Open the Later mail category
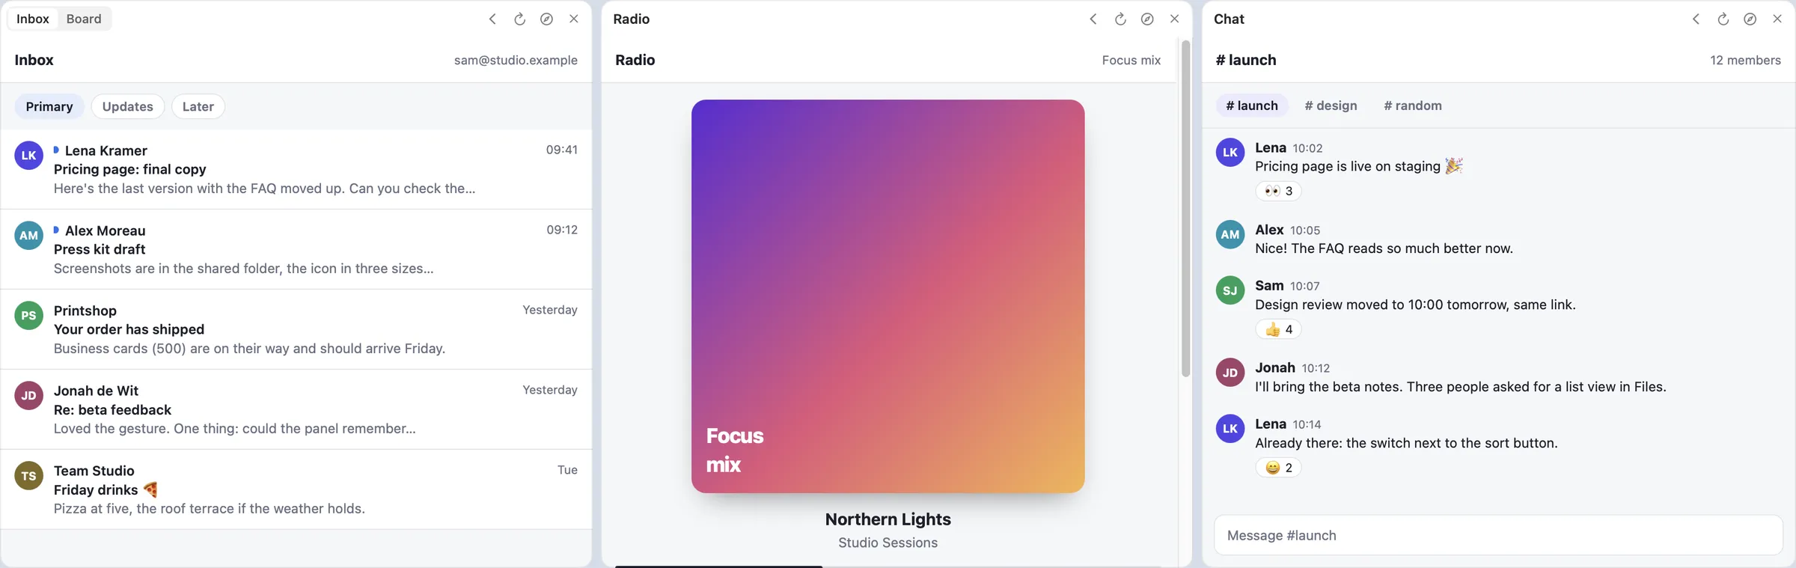 click(198, 106)
